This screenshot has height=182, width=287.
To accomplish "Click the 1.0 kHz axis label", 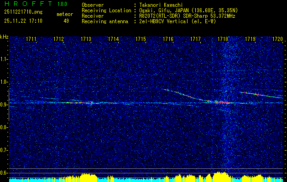I will click(x=4, y=82).
